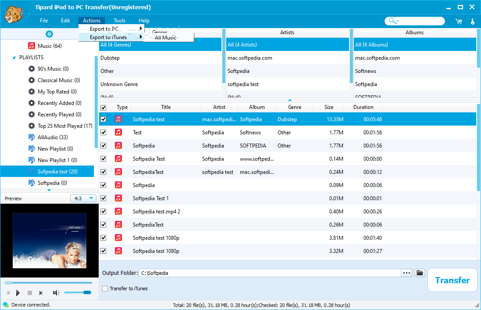
Task: Click the album art preview thumbnail
Action: point(50,241)
